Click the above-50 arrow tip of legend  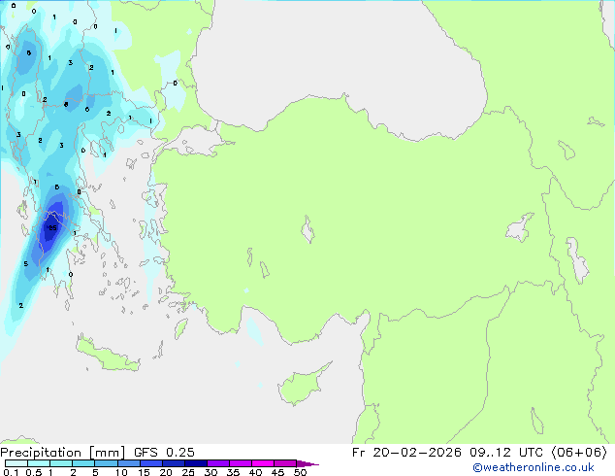tap(307, 464)
